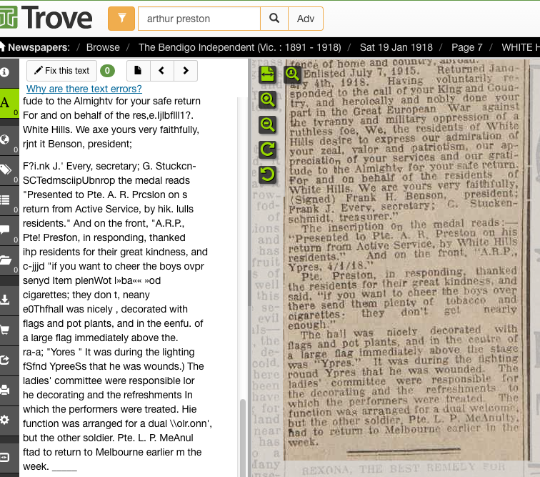
Task: Click the orange filter funnel button
Action: click(x=121, y=19)
